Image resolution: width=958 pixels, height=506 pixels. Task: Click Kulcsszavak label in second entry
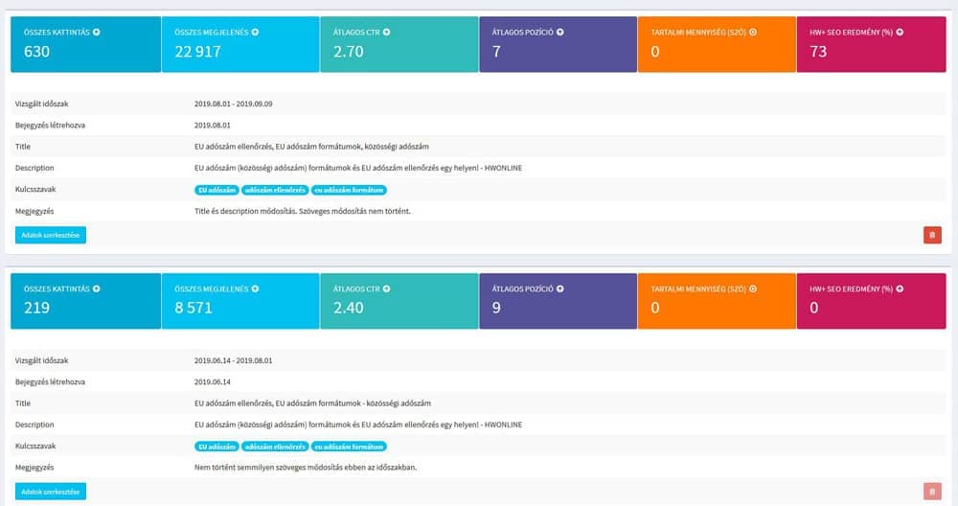[35, 447]
